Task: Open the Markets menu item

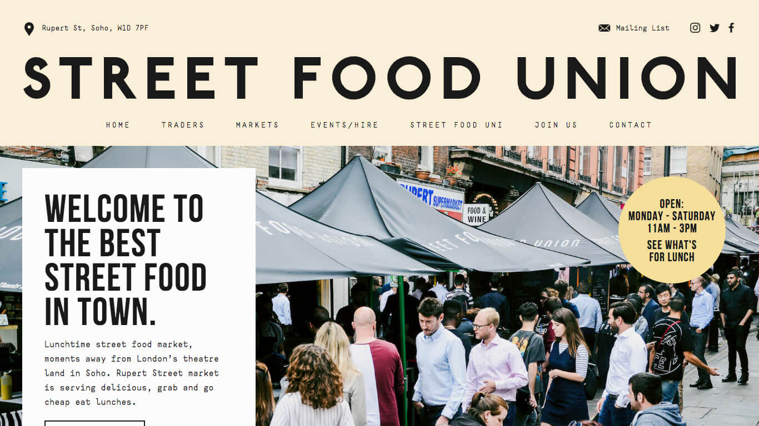Action: (x=257, y=125)
